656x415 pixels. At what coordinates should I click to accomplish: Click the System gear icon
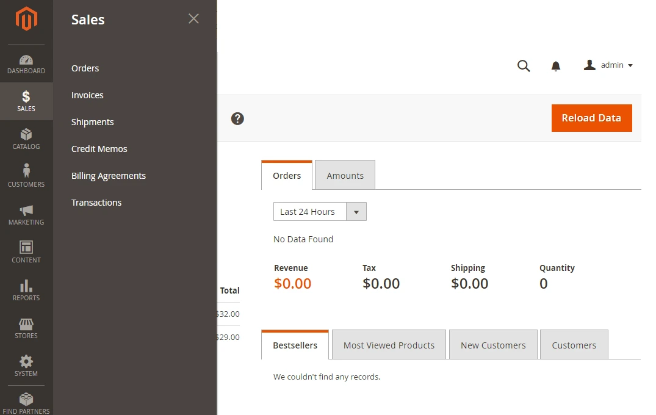(x=26, y=365)
